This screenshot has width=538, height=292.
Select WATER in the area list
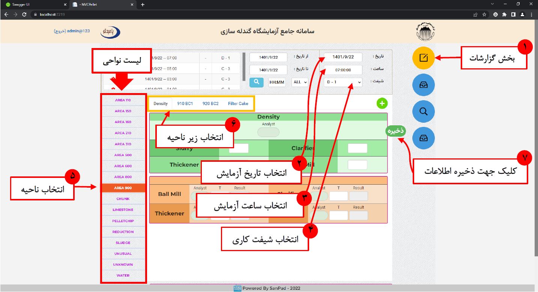coord(123,275)
